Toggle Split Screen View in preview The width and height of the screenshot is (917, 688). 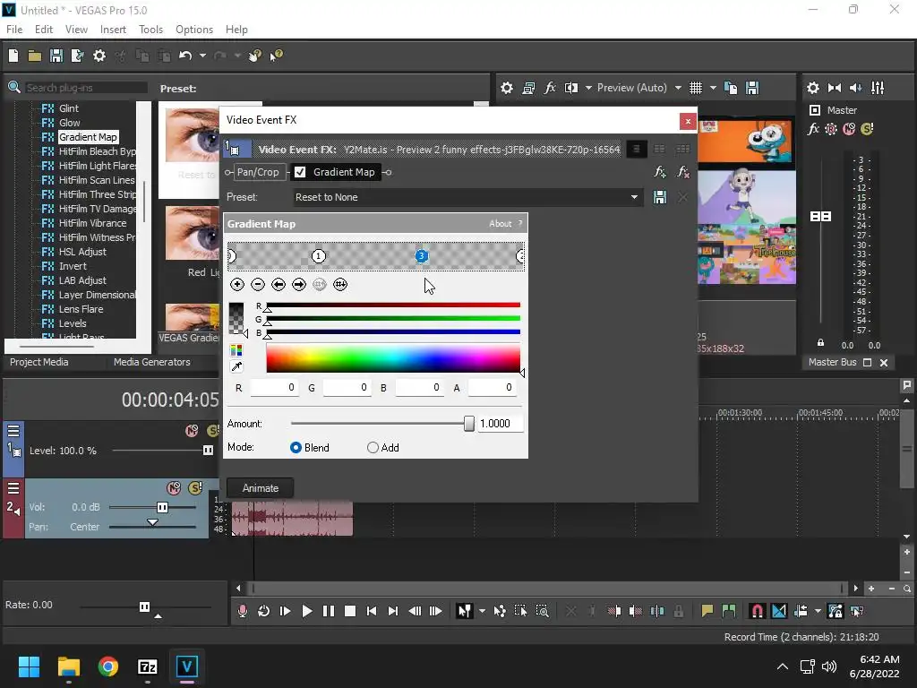571,88
